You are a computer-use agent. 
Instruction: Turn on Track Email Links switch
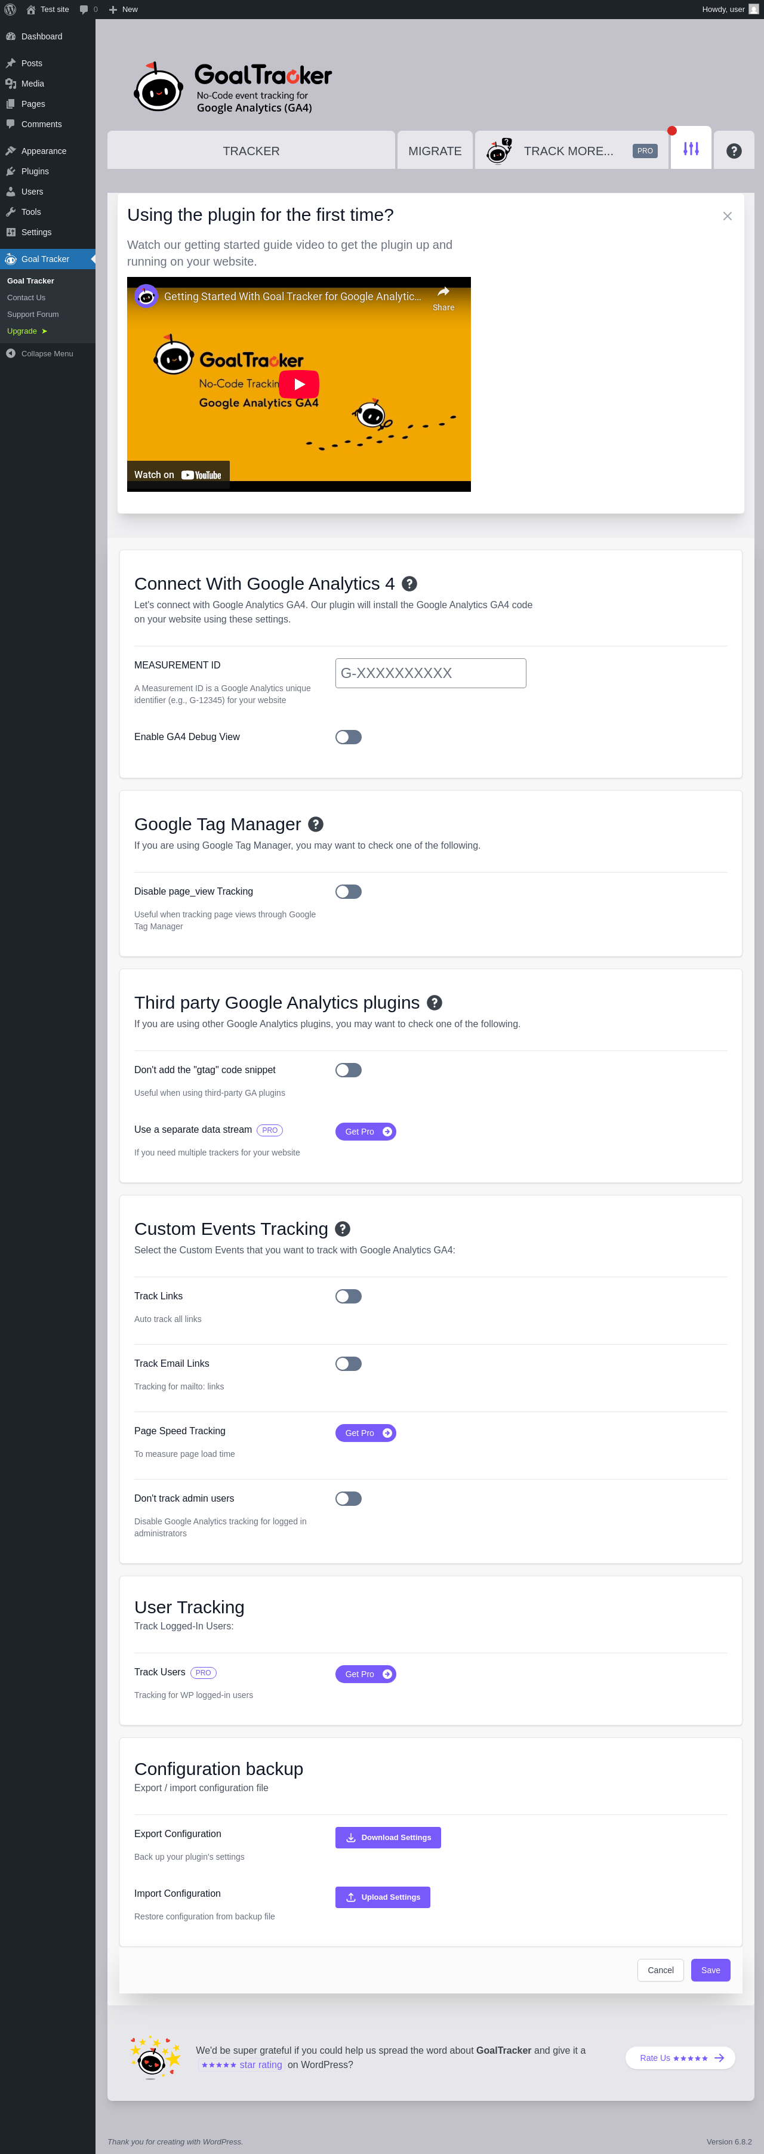(348, 1363)
